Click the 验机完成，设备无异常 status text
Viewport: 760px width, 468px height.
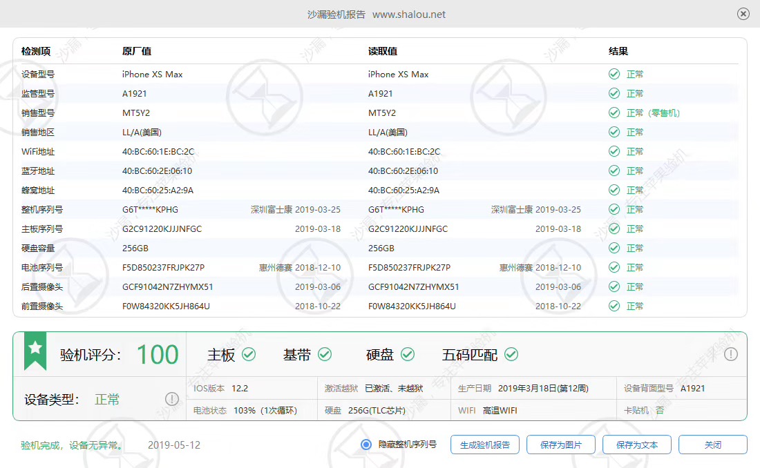click(x=72, y=445)
